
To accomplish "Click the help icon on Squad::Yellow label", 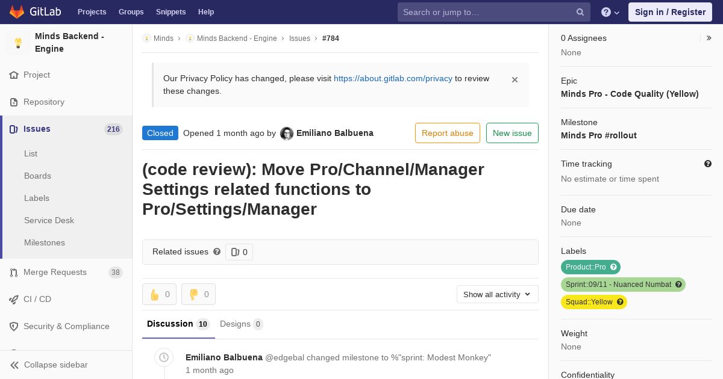I will tap(621, 302).
